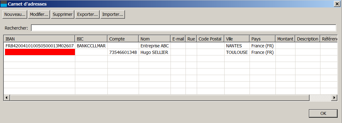Viewport: 342px width, 123px height.
Task: Click the Importer... button
Action: (112, 15)
